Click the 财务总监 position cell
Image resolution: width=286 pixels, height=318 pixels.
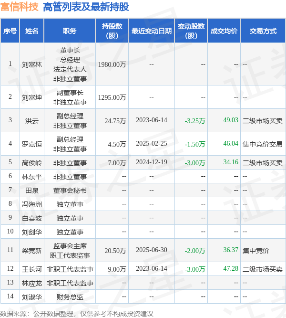tap(70, 297)
